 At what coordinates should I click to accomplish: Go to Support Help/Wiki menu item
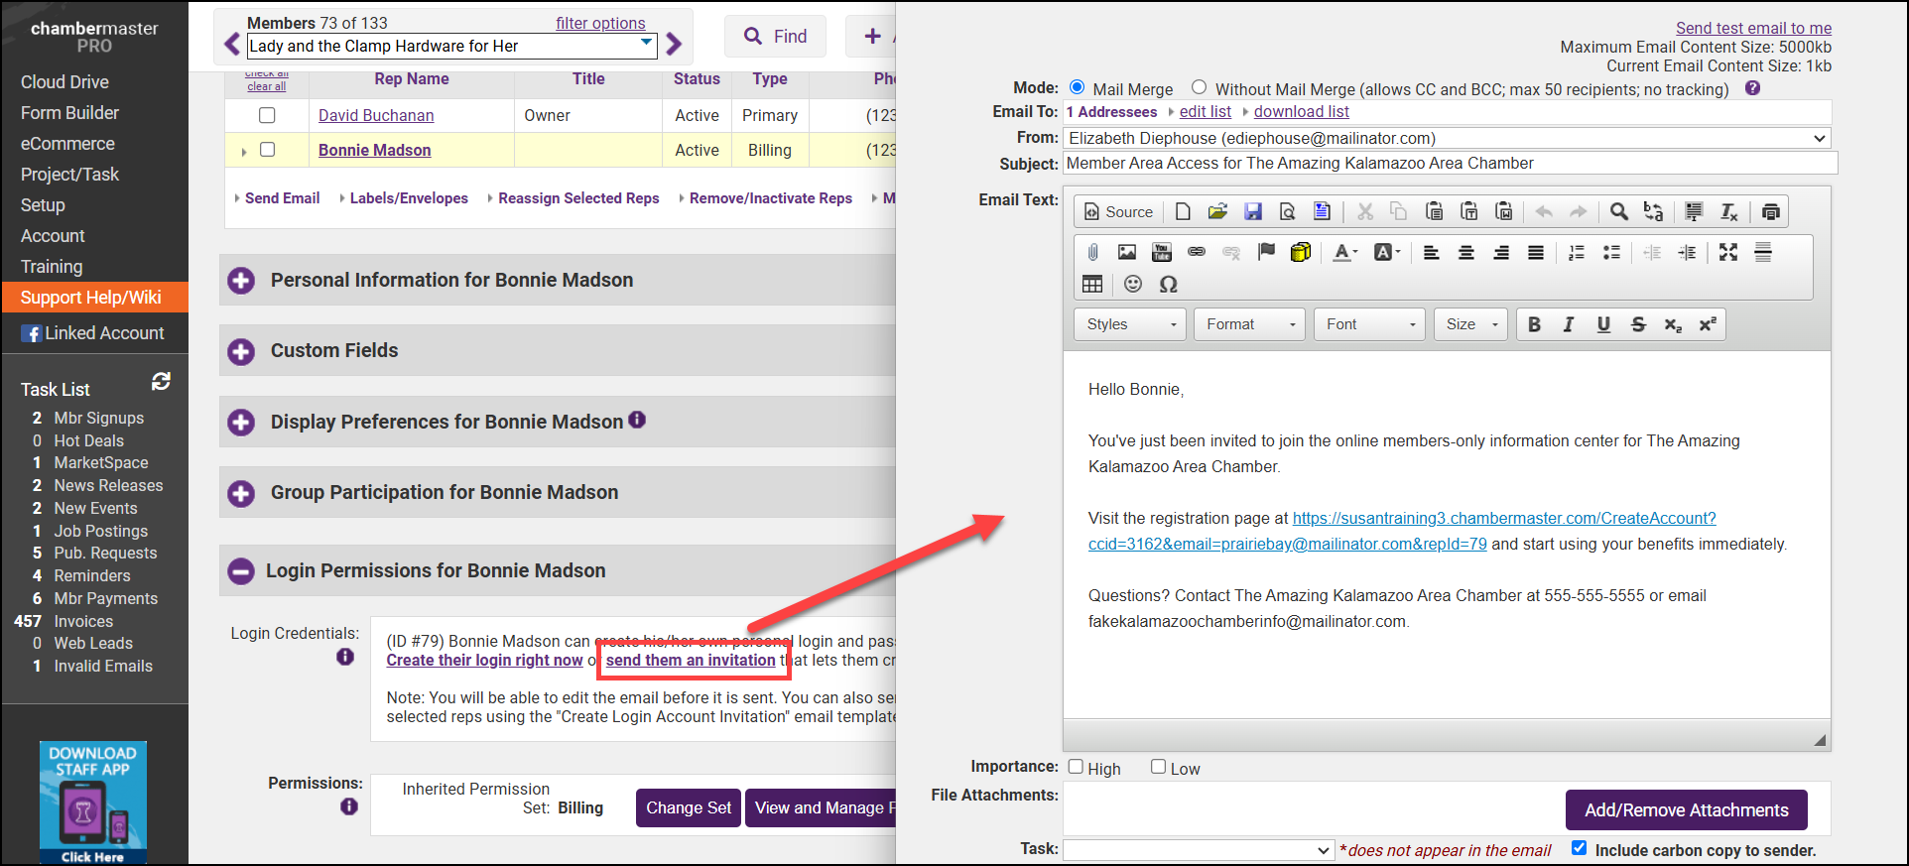pos(90,298)
